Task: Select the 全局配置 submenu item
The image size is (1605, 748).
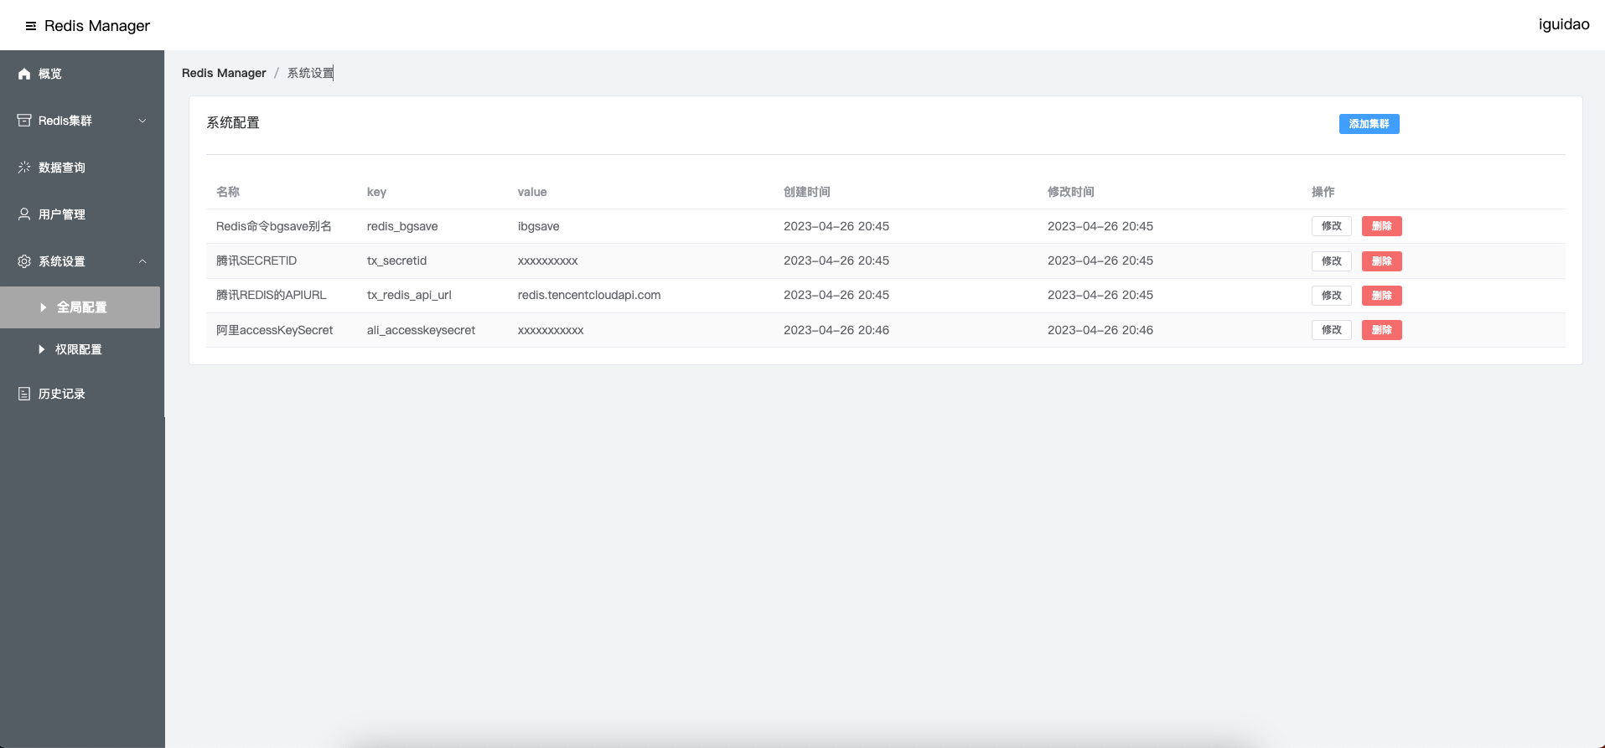Action: pos(80,307)
